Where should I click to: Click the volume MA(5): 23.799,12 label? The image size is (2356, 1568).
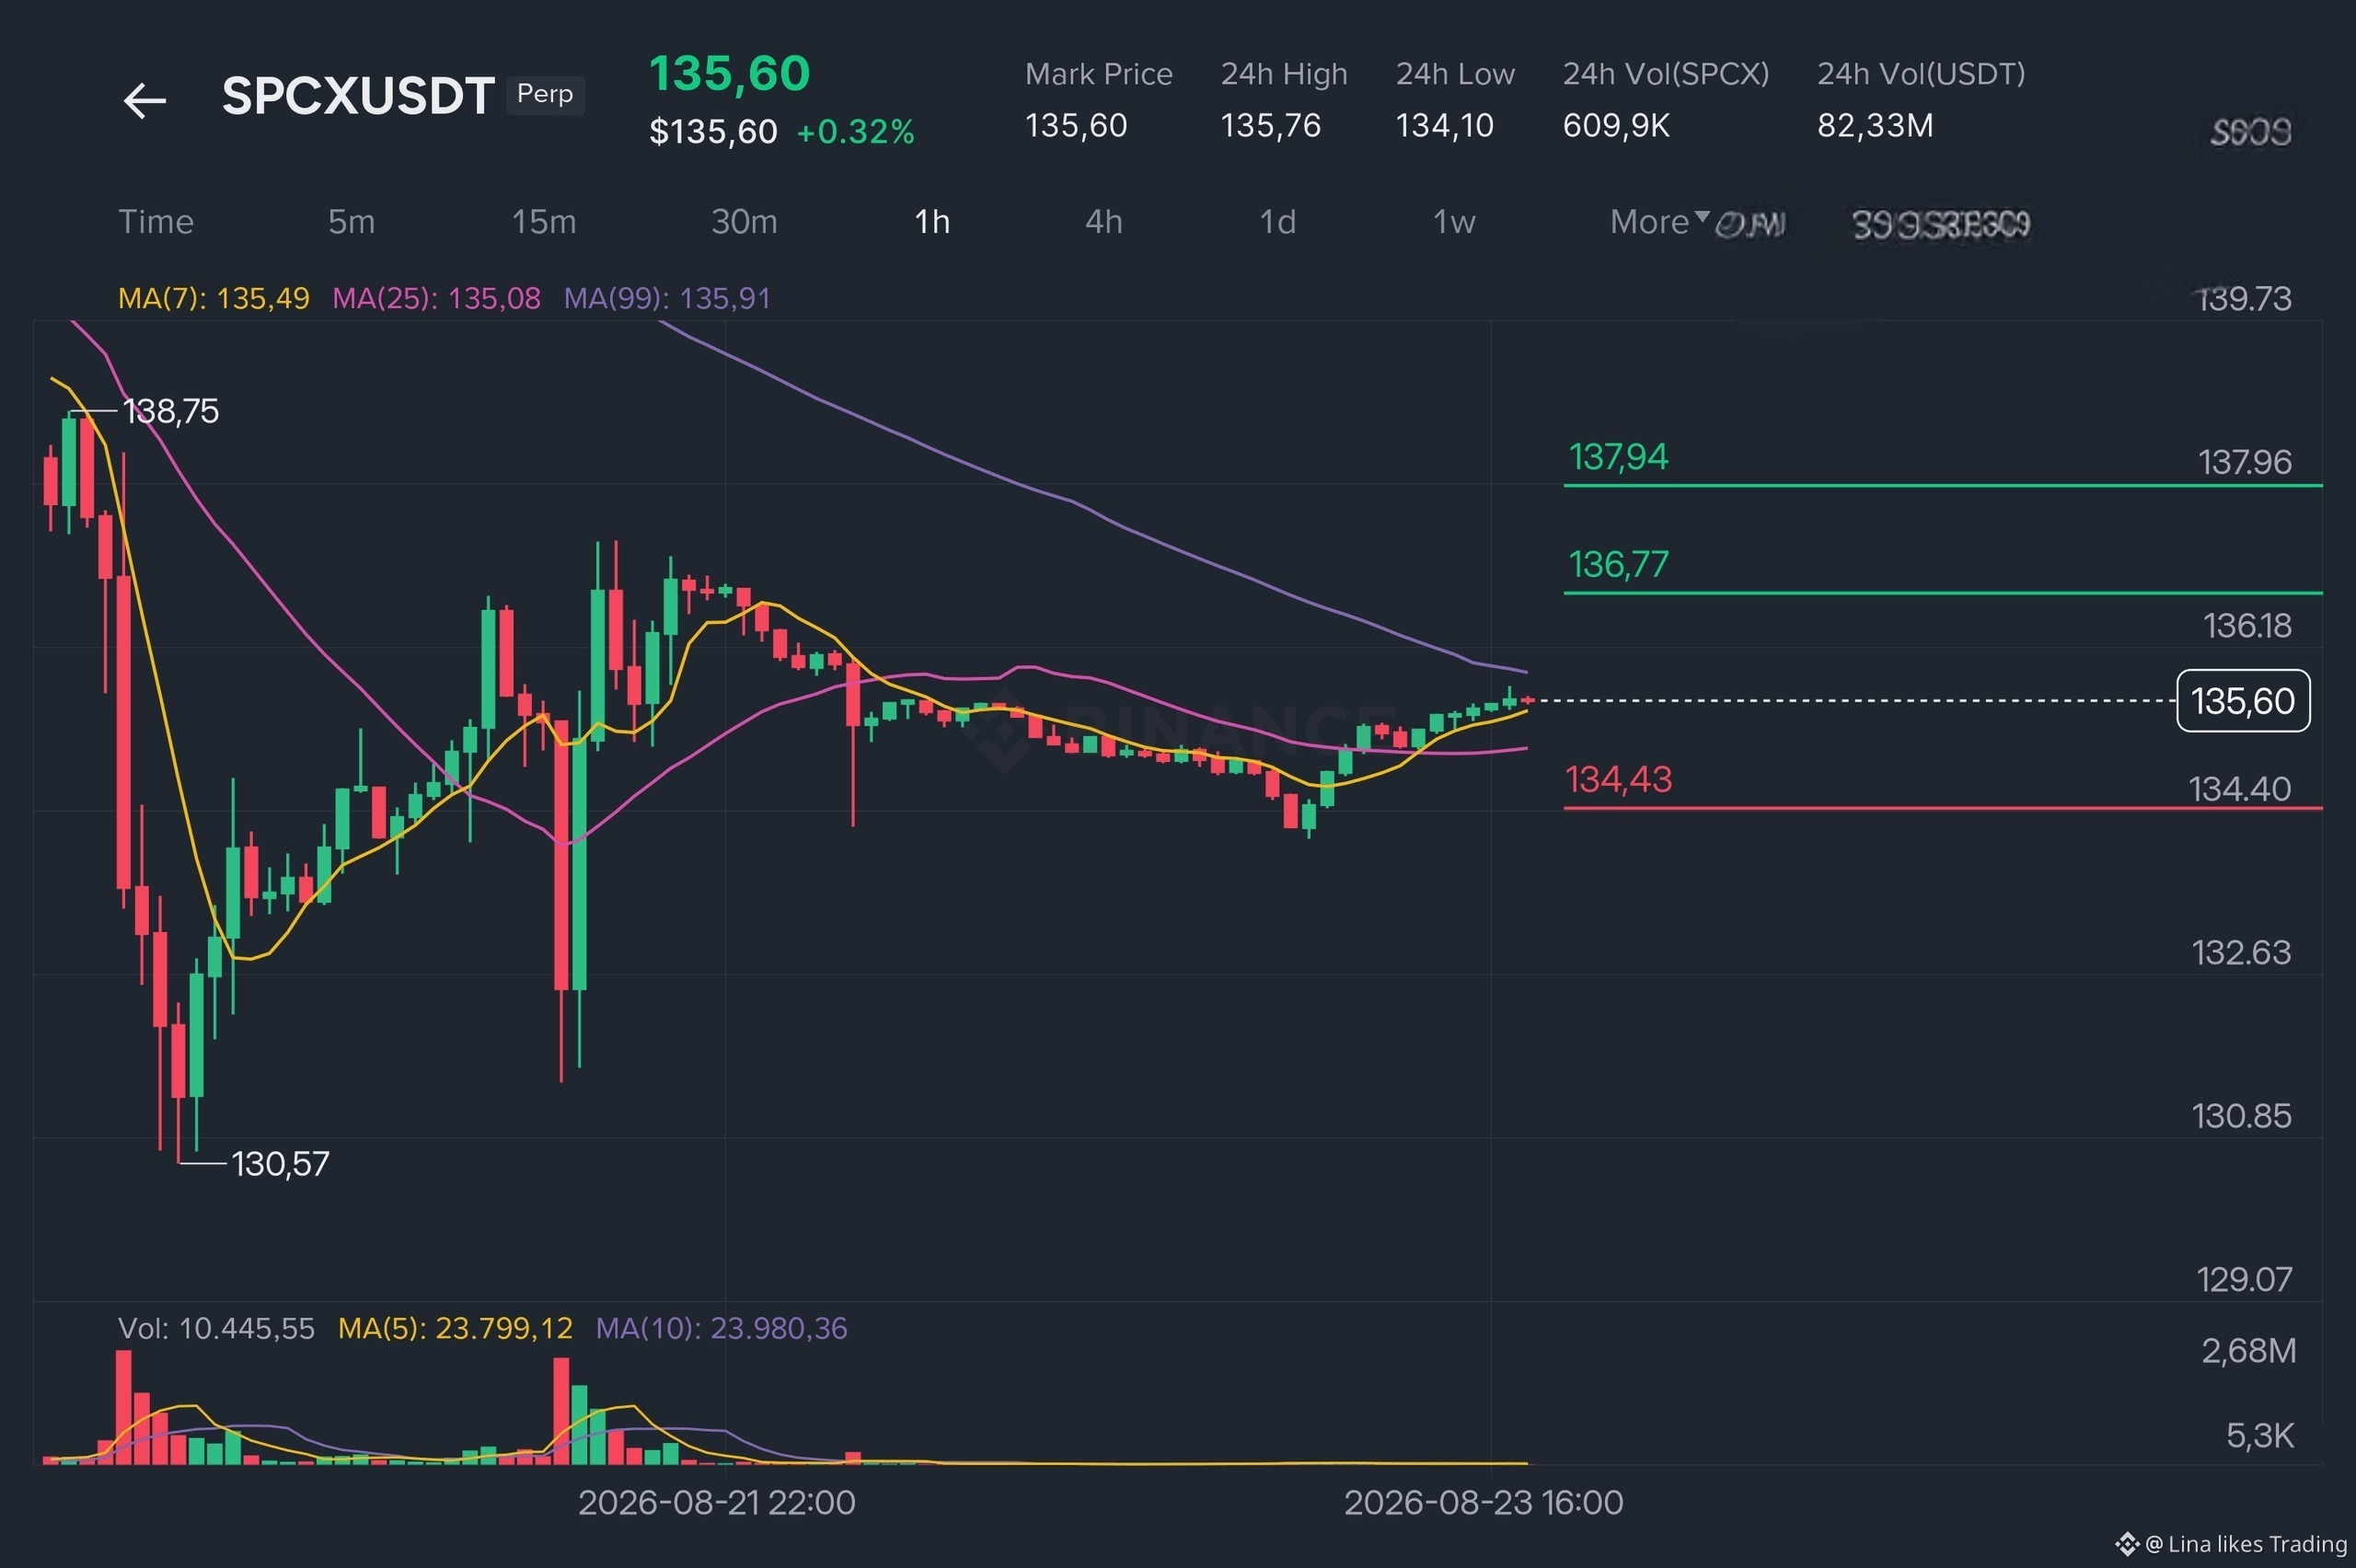coord(455,1329)
